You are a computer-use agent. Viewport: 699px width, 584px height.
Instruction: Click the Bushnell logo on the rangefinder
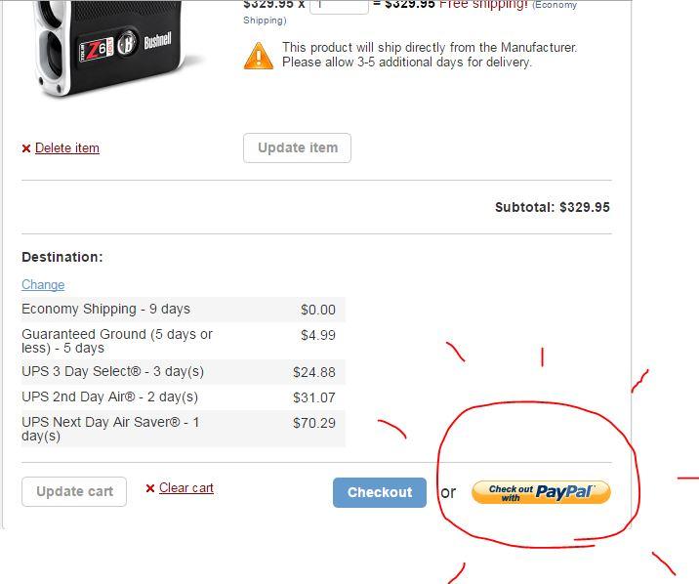[x=157, y=41]
